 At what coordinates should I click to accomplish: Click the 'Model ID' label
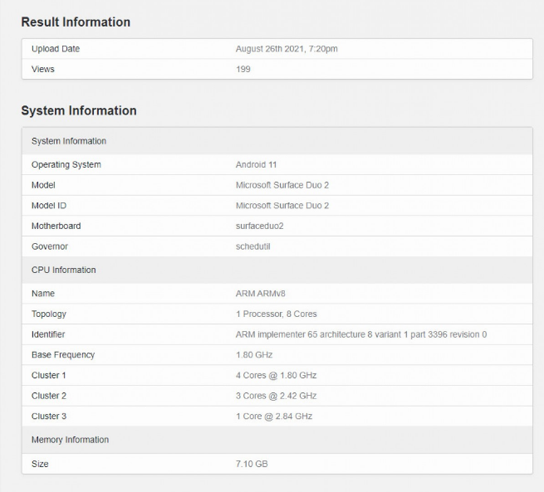pos(49,206)
